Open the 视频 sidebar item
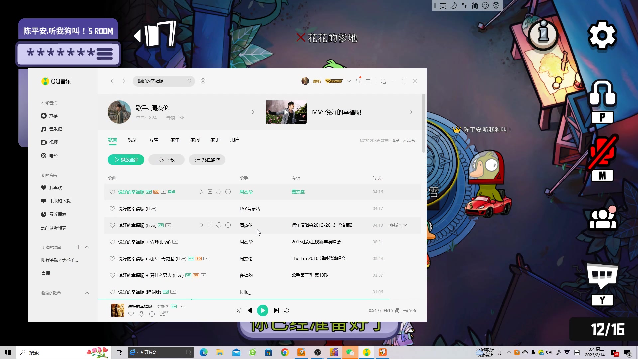This screenshot has height=359, width=638. (50, 142)
